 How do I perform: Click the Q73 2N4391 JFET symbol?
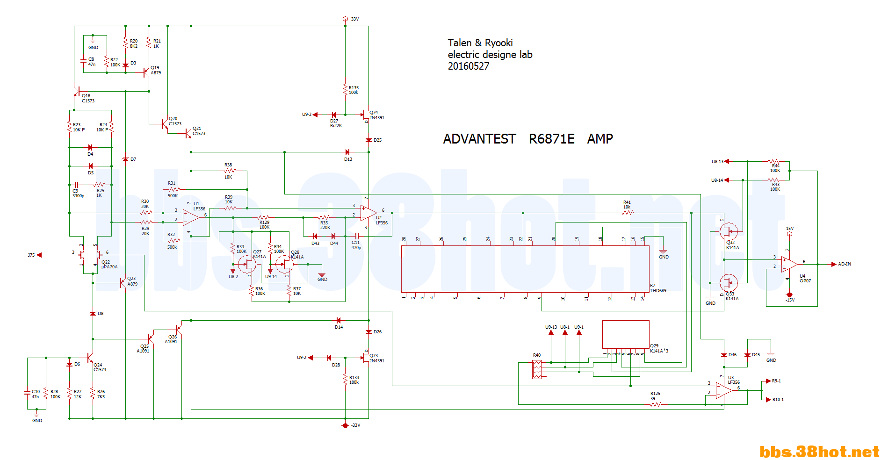[x=365, y=358]
